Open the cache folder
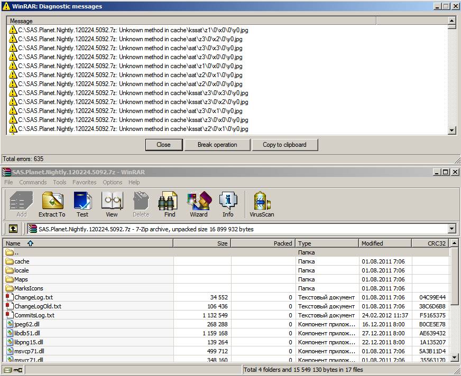Screen dimensions: 461x376 click(22, 261)
